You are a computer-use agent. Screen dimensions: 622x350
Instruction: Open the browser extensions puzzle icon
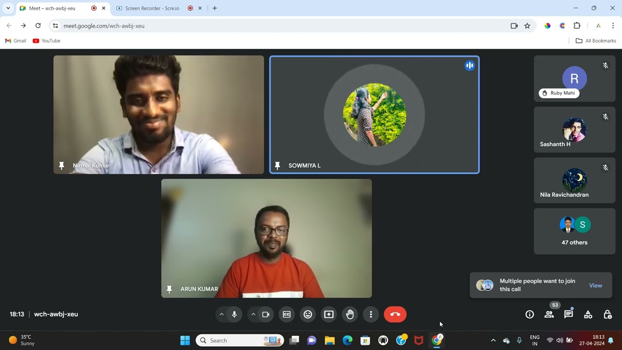pos(577,26)
